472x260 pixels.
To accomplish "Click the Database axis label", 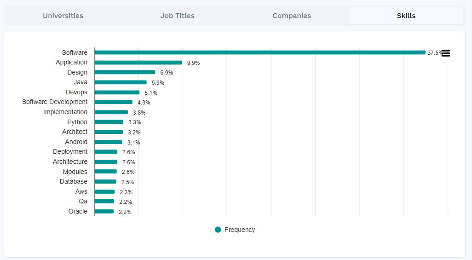I will point(73,181).
